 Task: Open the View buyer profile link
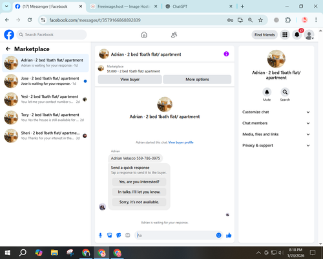pos(181,142)
